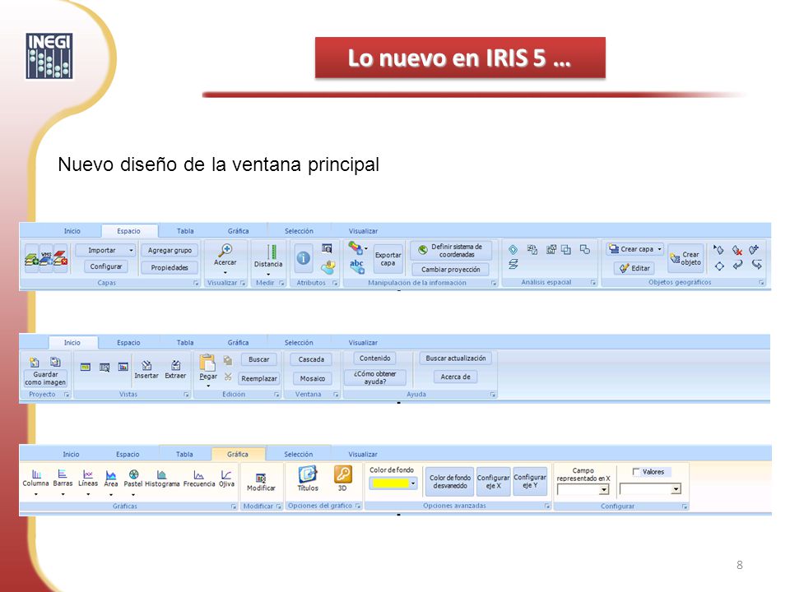Click the abc label icon in Manipulación de la información
790x592 pixels.
356,266
